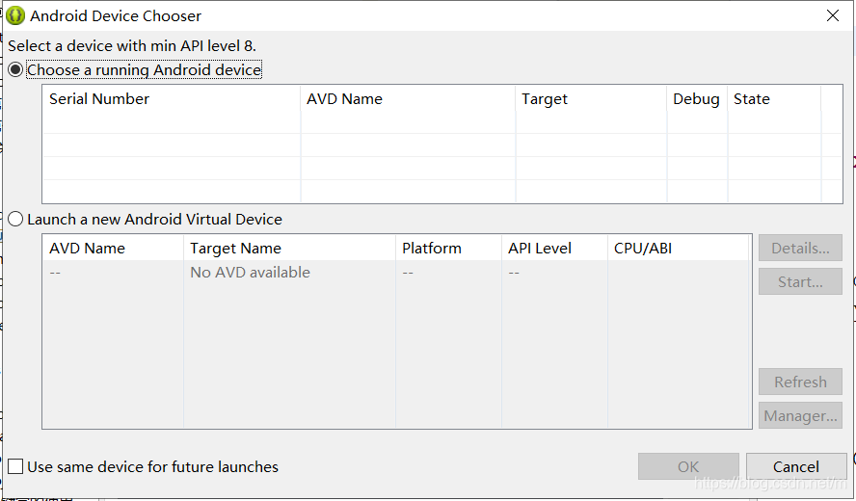Image resolution: width=856 pixels, height=501 pixels.
Task: Click the Select a device with min API level 8 text
Action: (132, 46)
